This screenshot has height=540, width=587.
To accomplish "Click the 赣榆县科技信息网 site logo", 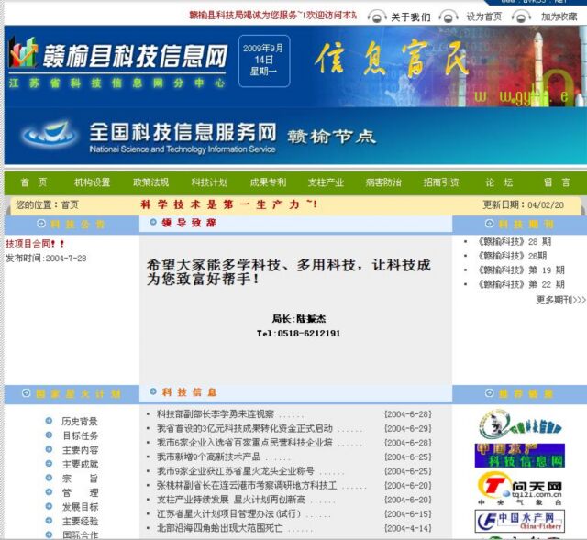I will click(117, 56).
